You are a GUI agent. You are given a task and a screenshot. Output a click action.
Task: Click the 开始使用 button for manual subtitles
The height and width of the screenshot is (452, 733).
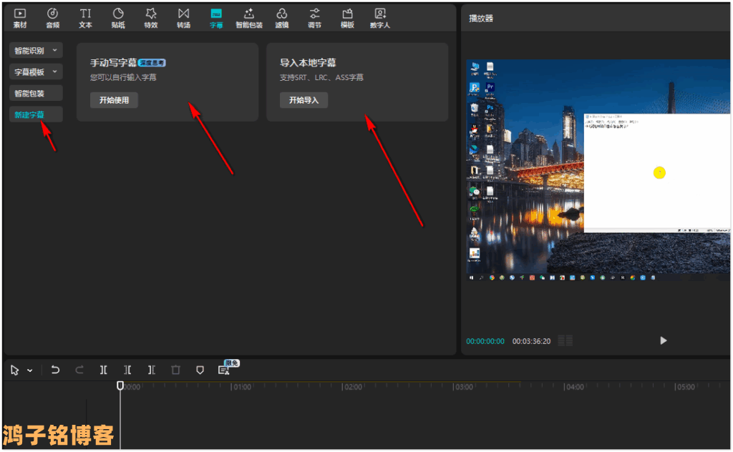tap(114, 100)
